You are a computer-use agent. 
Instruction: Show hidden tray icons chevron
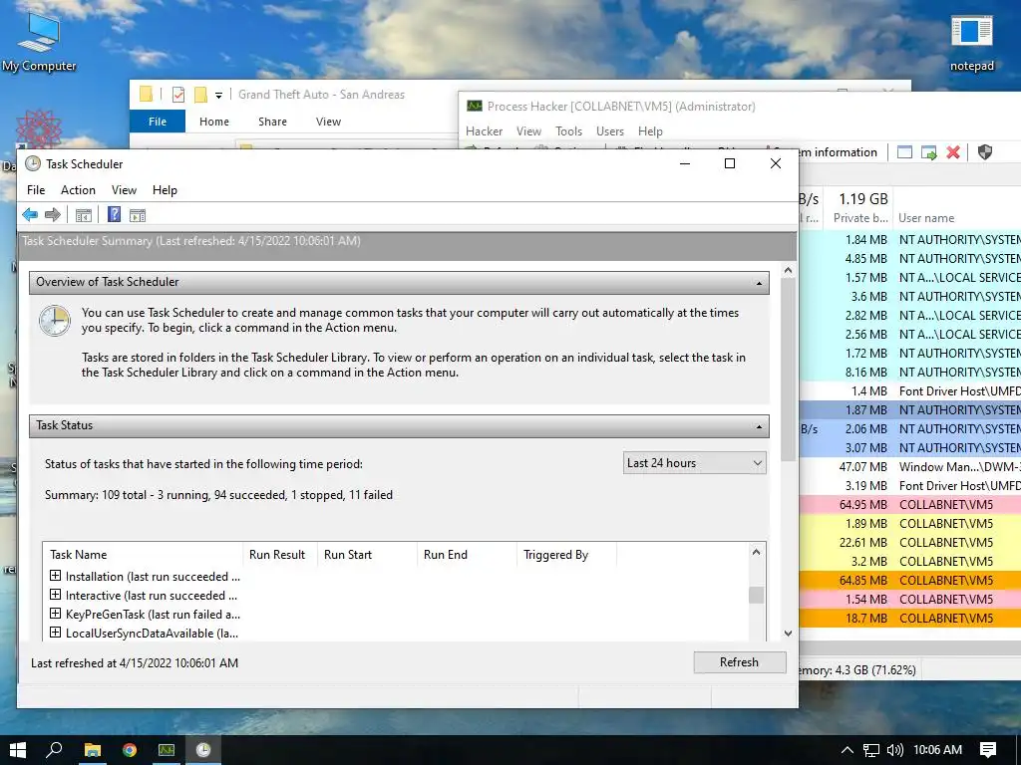[848, 750]
